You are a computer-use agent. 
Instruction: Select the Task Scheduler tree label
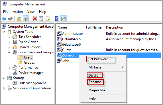[30, 37]
